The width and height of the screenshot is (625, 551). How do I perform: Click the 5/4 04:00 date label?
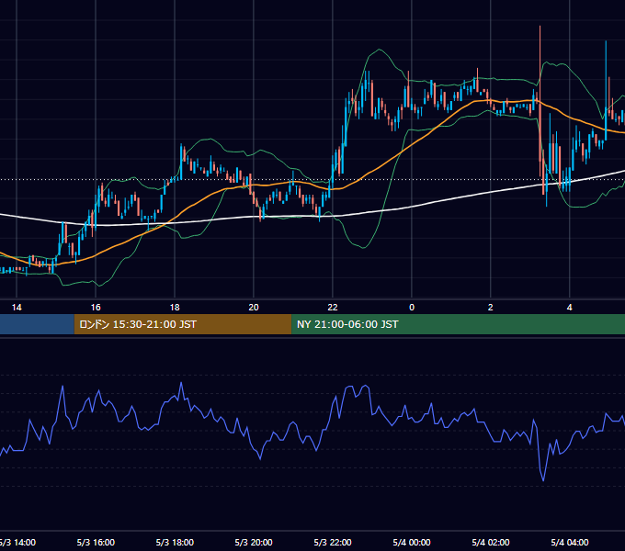click(570, 542)
